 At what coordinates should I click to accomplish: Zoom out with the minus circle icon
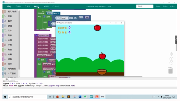(x=171, y=63)
